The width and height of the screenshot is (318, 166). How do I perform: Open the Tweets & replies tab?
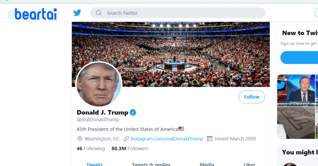pos(151,164)
